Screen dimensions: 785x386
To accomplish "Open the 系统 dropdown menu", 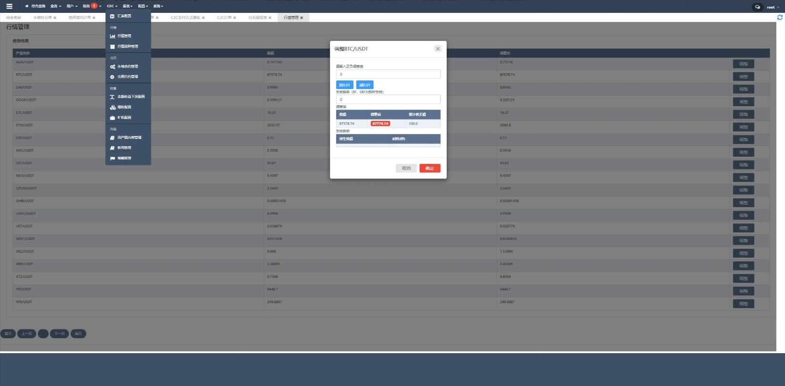I will (158, 6).
